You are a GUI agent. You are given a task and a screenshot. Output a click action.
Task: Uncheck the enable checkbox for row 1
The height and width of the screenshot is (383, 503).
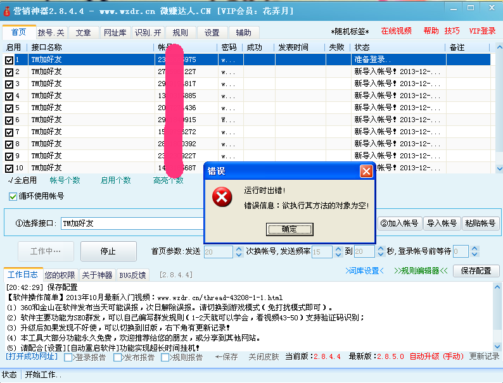coord(9,60)
